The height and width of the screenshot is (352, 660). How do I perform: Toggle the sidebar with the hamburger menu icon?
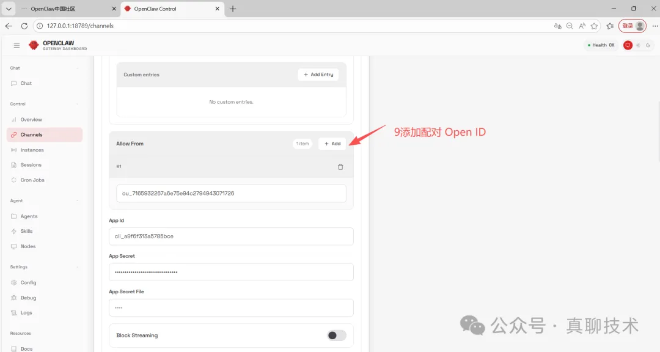[16, 45]
